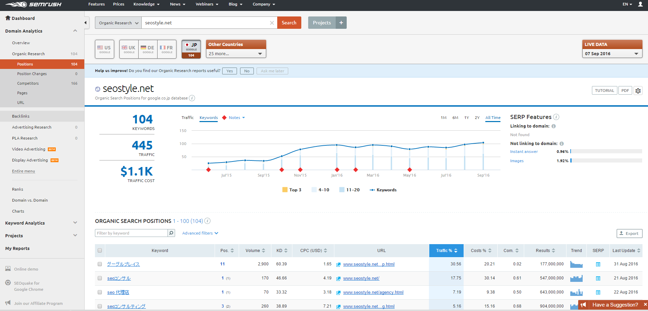
Task: Open external link for agency.html row
Action: pyautogui.click(x=338, y=292)
